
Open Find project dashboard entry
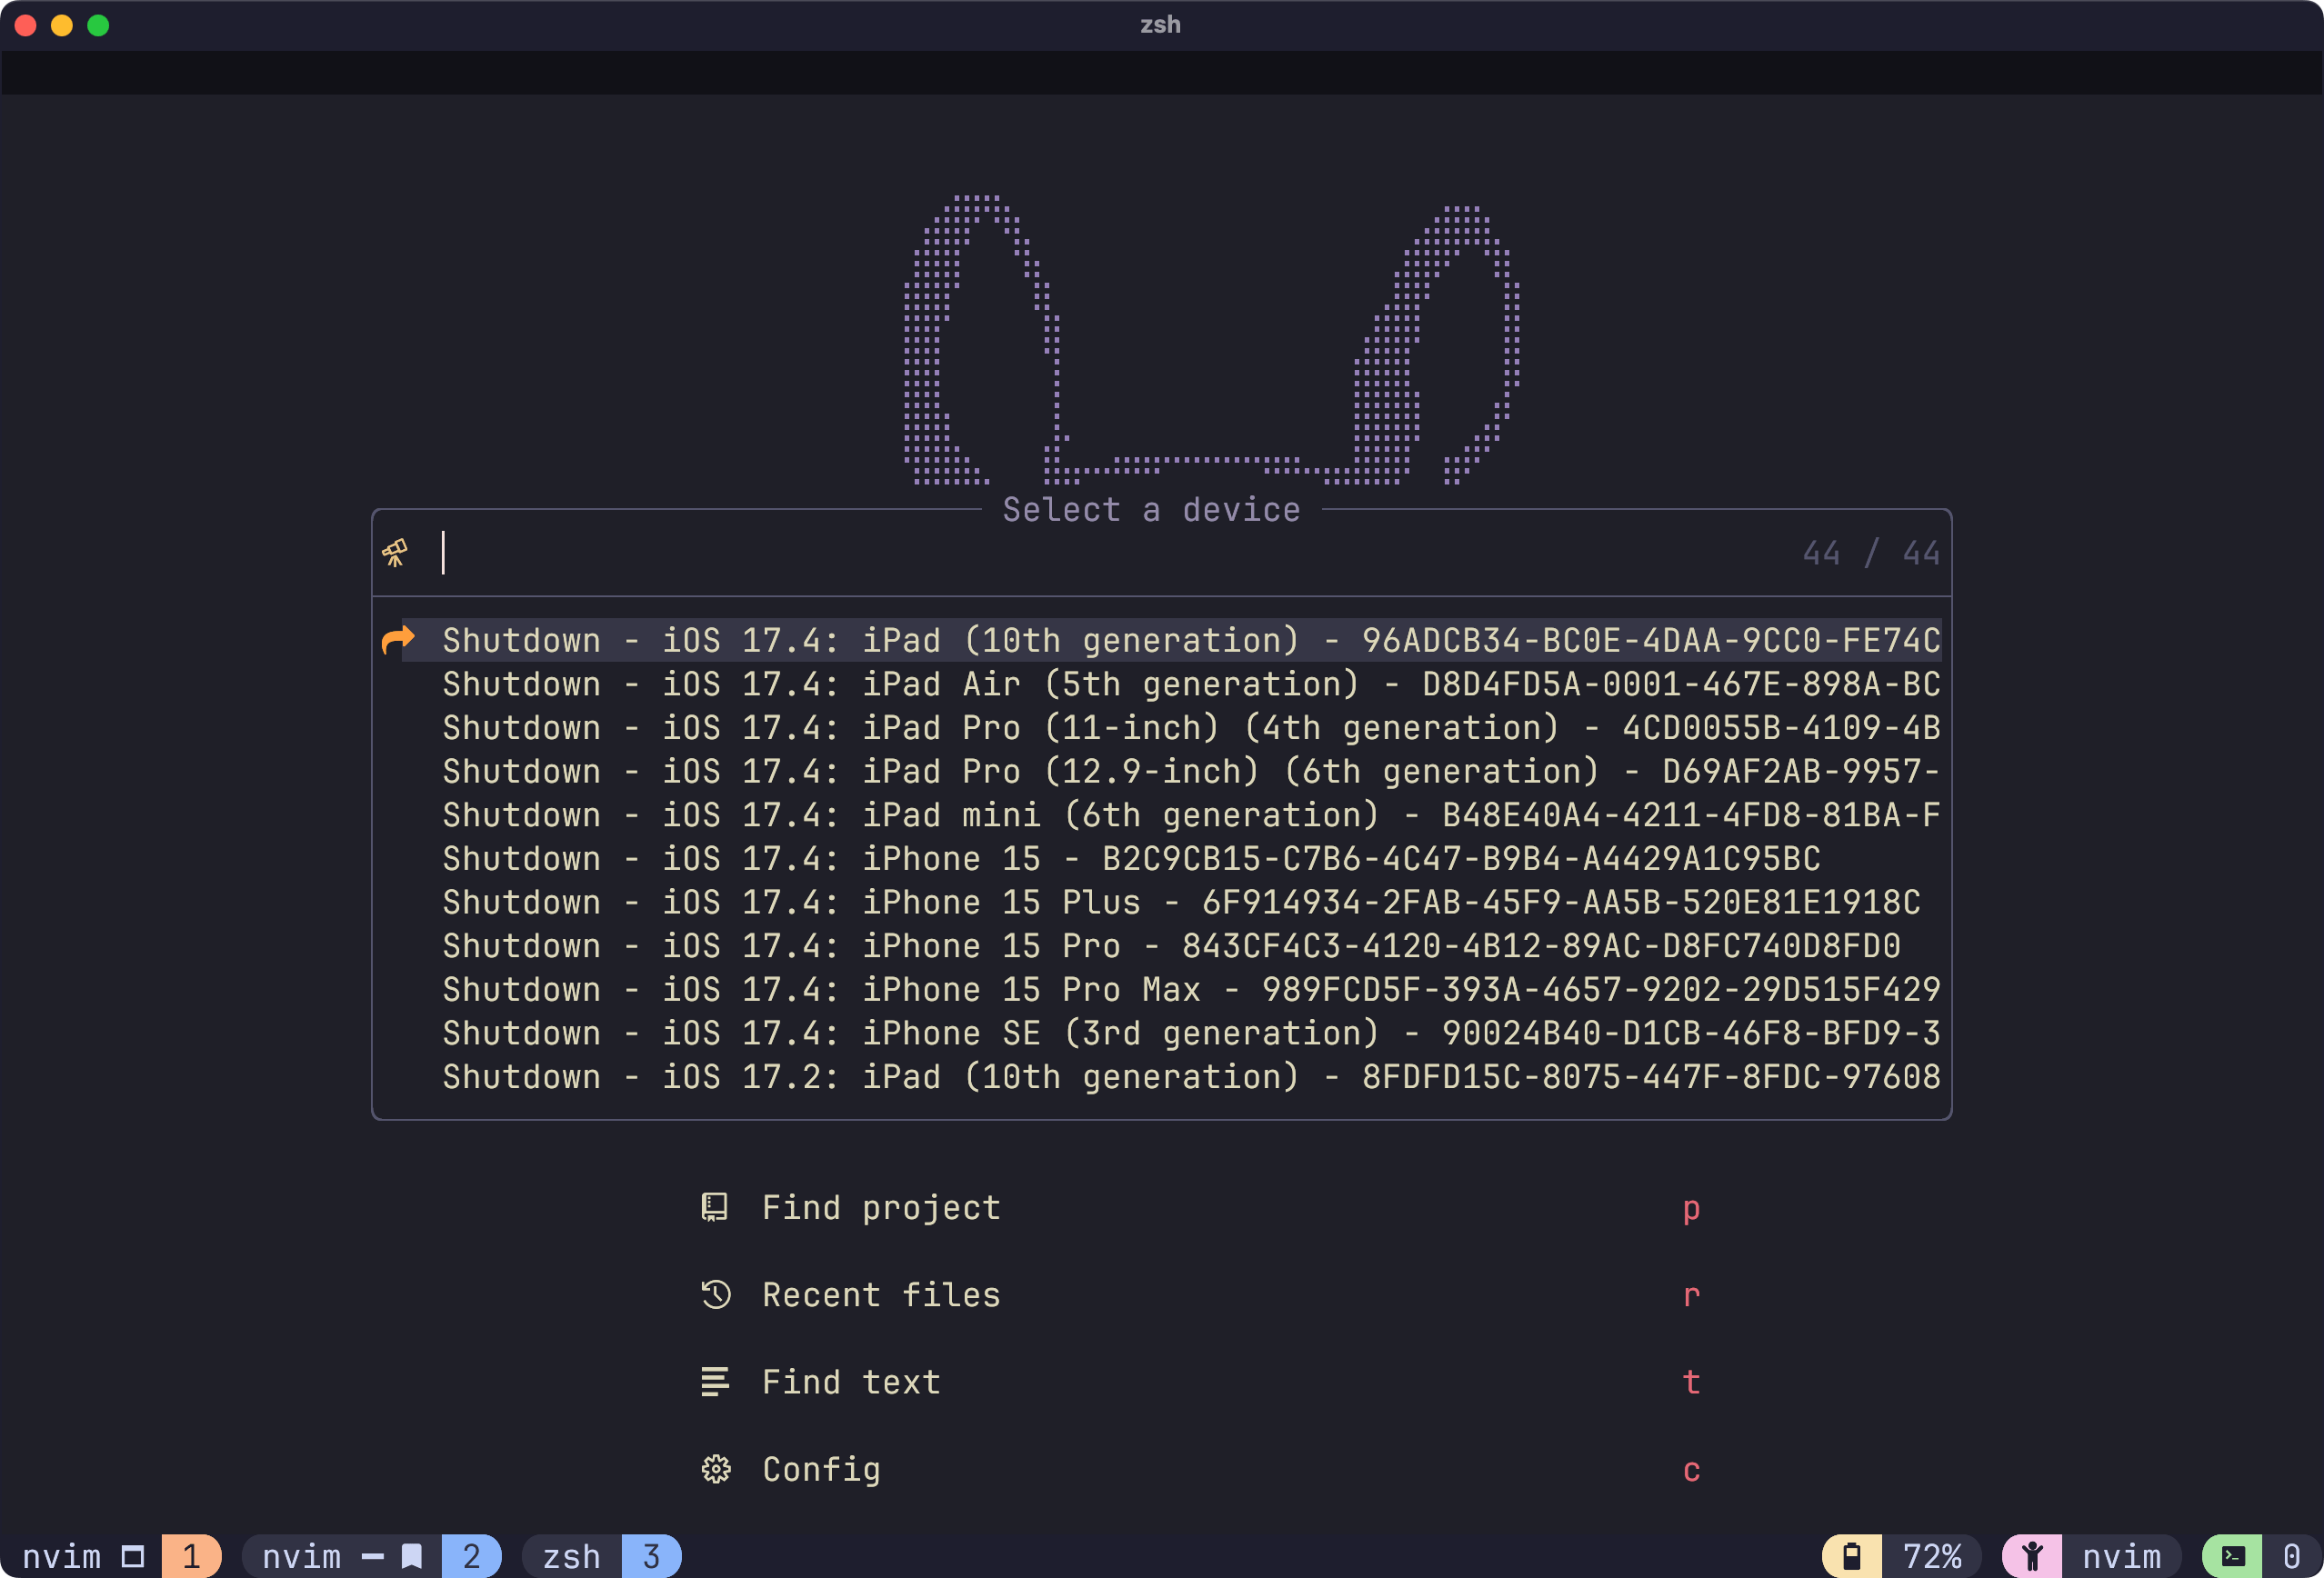click(x=880, y=1207)
